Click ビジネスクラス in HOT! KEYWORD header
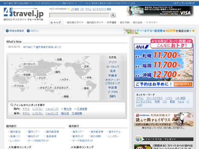This screenshot has width=199, height=149. click(x=99, y=9)
